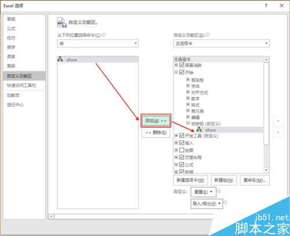This screenshot has width=290, height=236.
Task: Expand the 页面布局 tree node
Action: coord(176,157)
